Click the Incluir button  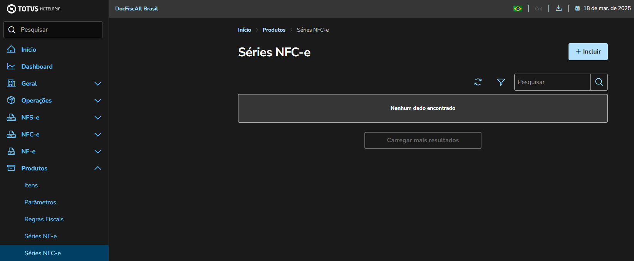coord(588,52)
